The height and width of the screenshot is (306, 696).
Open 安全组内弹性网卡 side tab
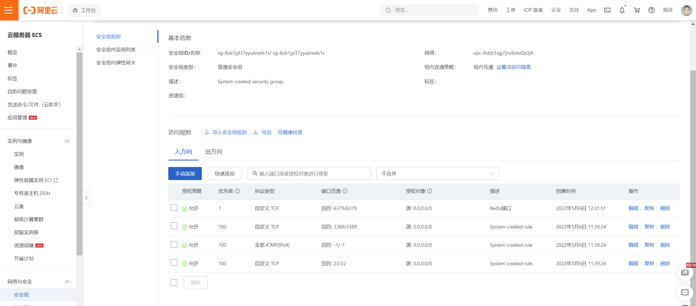(x=116, y=63)
